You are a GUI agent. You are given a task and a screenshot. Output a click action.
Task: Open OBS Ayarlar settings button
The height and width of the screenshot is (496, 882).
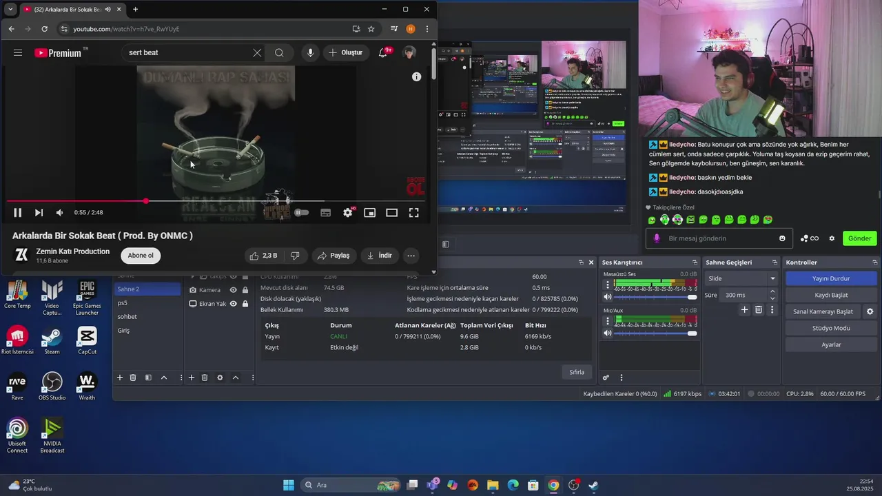pos(831,344)
